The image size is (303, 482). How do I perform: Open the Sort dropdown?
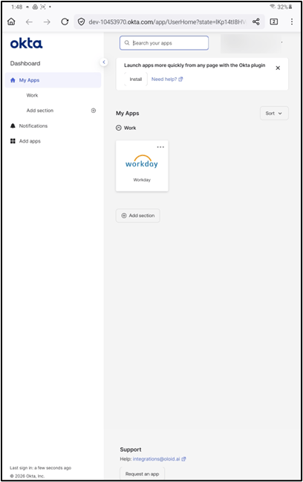point(274,113)
